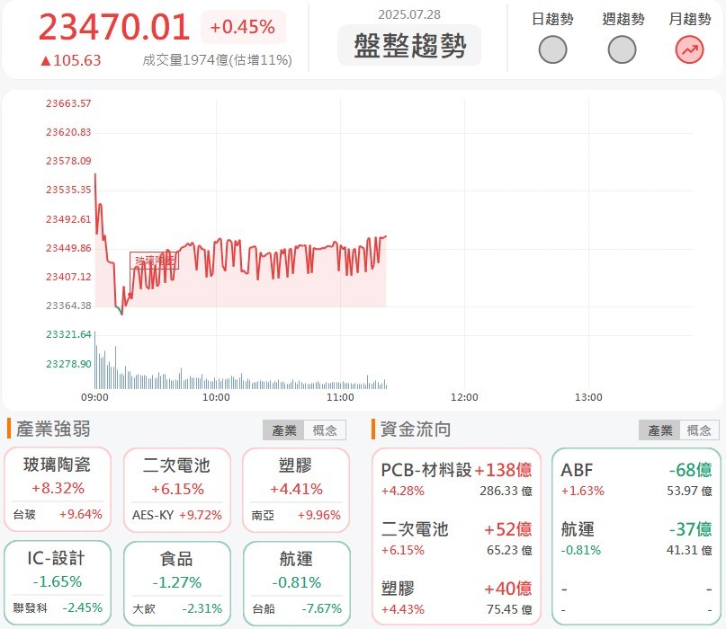The height and width of the screenshot is (629, 726).
Task: Select 產業 tab in 產業強弱 section
Action: [283, 430]
